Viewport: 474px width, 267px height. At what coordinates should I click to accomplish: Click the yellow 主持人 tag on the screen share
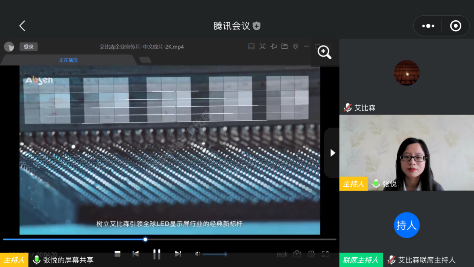(14, 260)
